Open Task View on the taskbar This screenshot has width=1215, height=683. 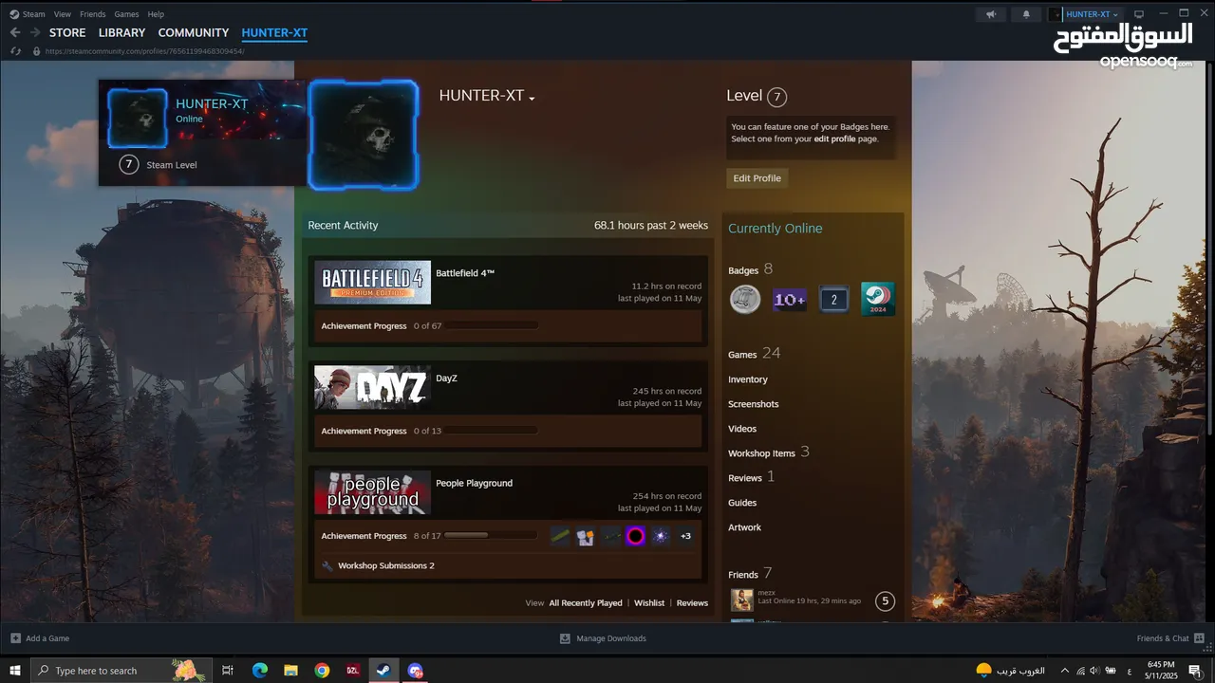tap(228, 670)
